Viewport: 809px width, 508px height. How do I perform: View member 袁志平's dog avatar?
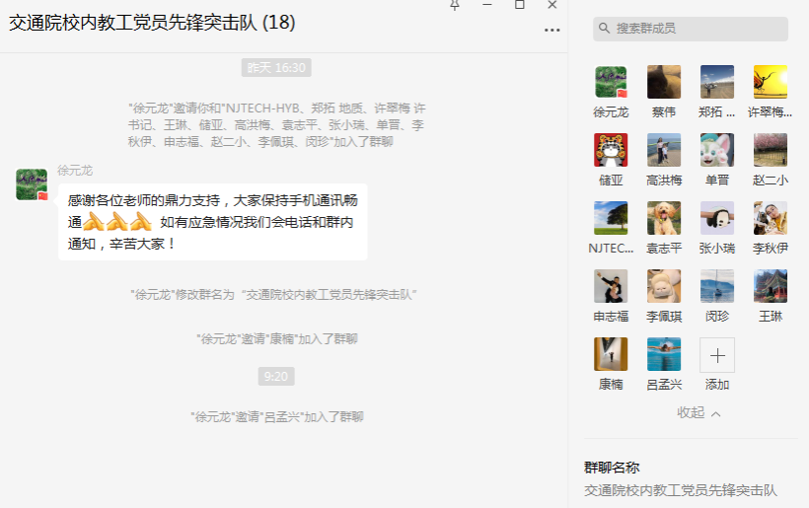(x=664, y=218)
